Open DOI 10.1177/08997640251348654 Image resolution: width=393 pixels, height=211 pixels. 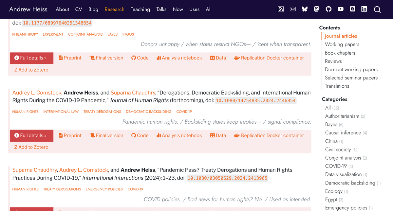(x=57, y=23)
